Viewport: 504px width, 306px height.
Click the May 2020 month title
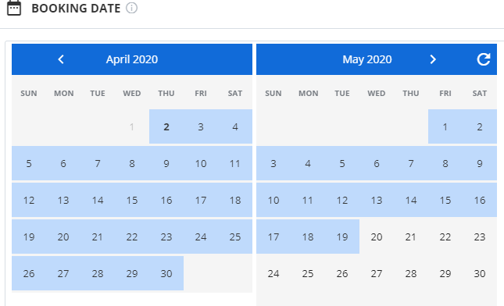367,59
